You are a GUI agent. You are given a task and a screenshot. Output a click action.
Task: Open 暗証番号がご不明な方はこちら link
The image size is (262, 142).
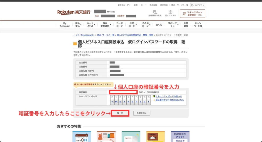(170, 100)
